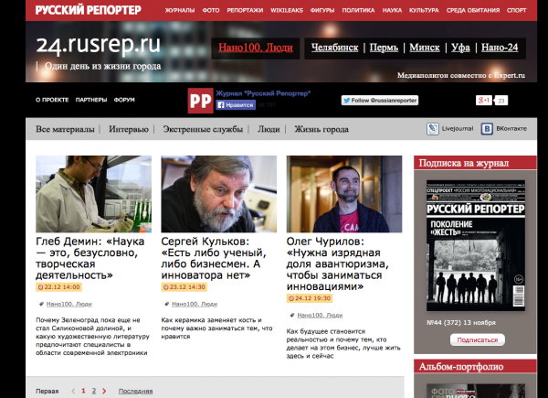The height and width of the screenshot is (398, 548).
Task: Go to page 2 in pagination
Action: coord(94,391)
